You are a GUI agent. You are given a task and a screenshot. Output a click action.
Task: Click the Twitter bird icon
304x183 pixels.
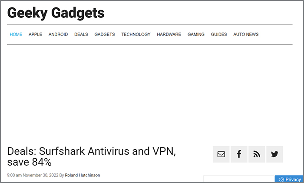(274, 154)
